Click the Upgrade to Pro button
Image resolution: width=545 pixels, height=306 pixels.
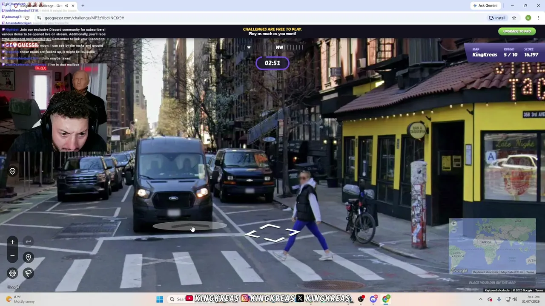point(517,31)
